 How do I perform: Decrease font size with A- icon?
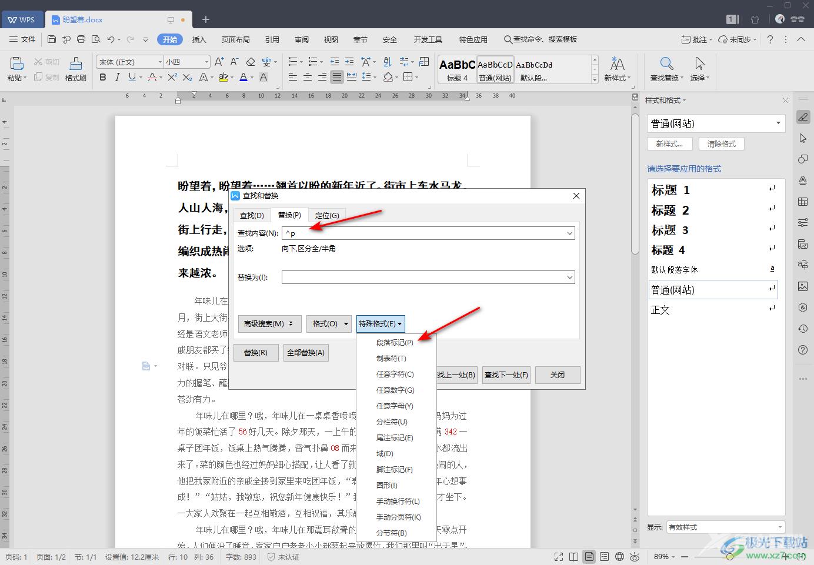click(234, 62)
